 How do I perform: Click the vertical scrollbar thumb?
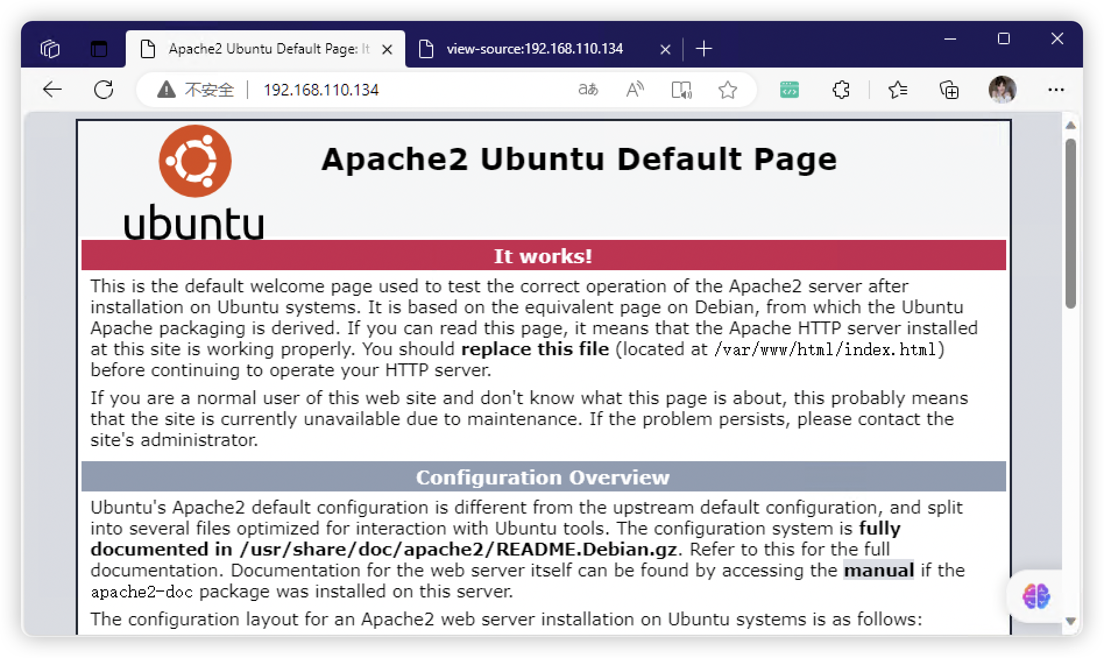pyautogui.click(x=1070, y=224)
